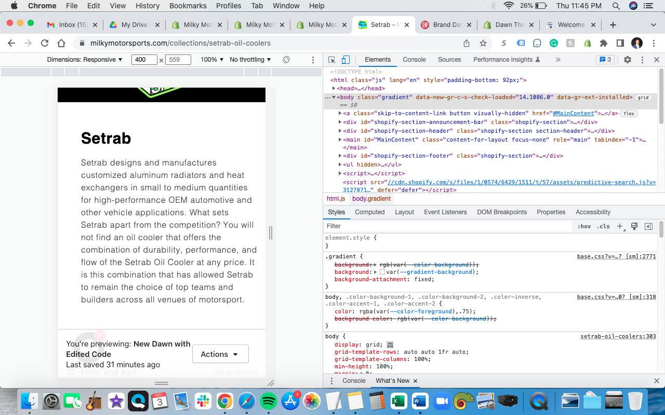Viewport: 665px width, 415px height.
Task: Close the What's New drawer tab
Action: pyautogui.click(x=416, y=381)
